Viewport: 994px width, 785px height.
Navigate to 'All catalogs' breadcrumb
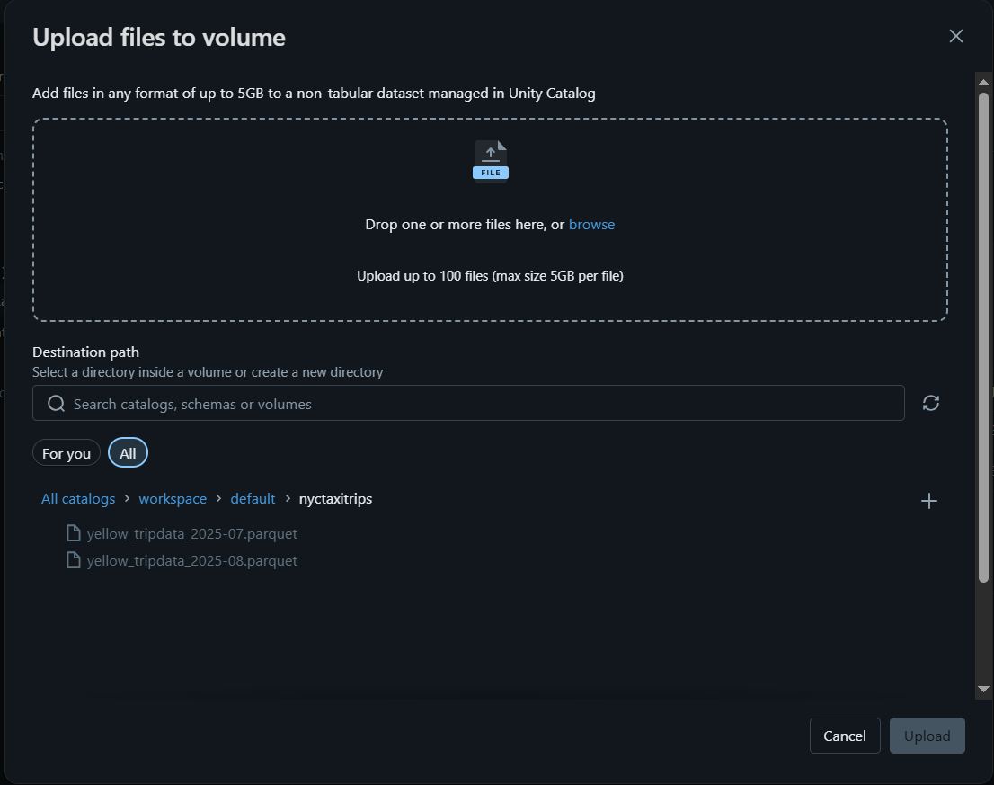78,499
